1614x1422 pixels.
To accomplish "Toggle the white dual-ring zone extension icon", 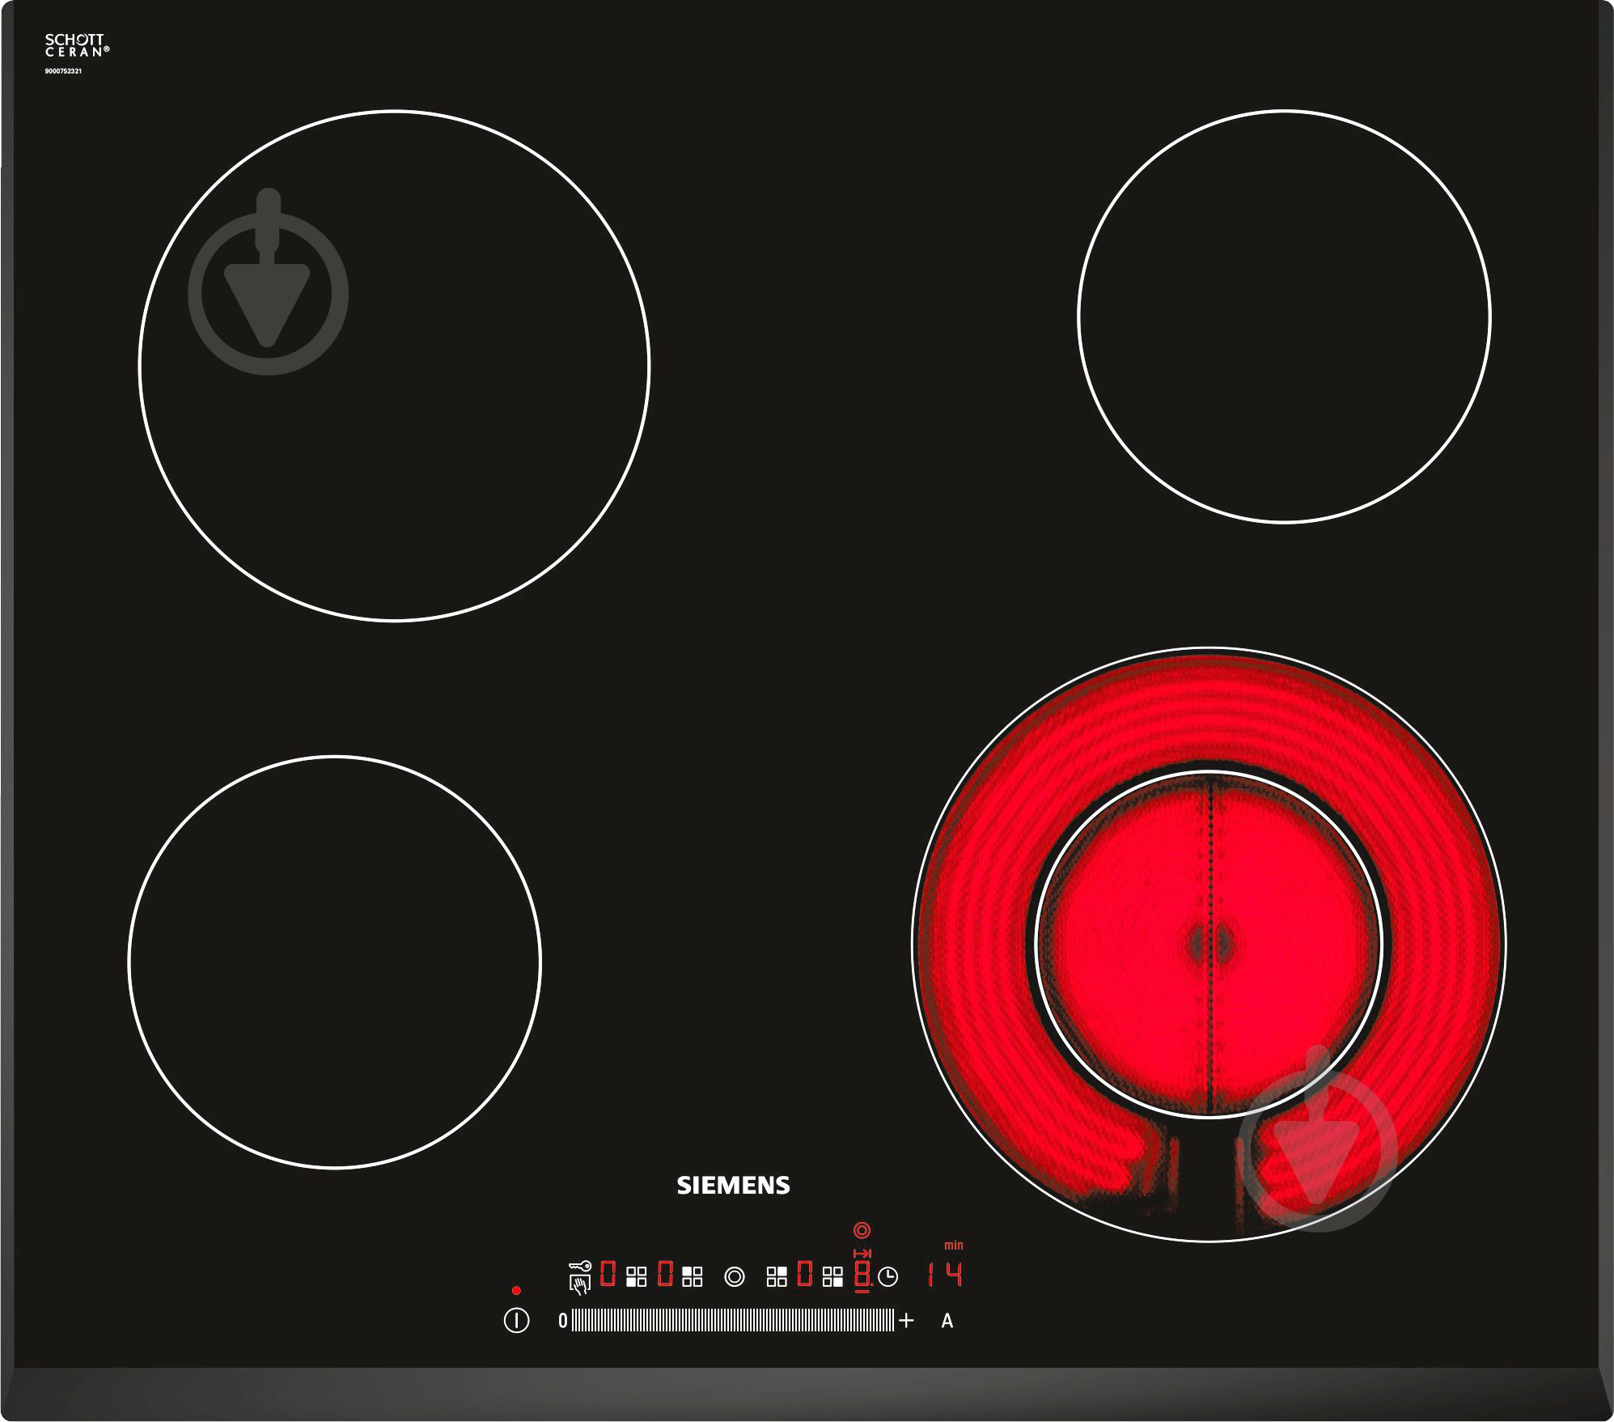I will click(735, 1277).
